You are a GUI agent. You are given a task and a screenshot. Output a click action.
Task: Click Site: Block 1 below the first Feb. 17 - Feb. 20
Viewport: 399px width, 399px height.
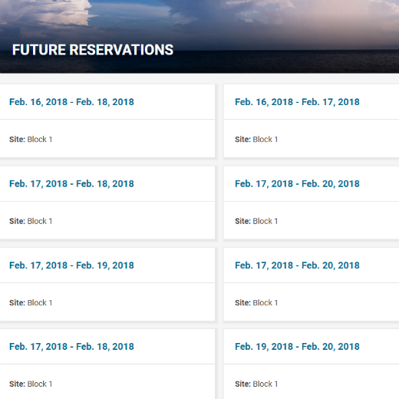(256, 221)
